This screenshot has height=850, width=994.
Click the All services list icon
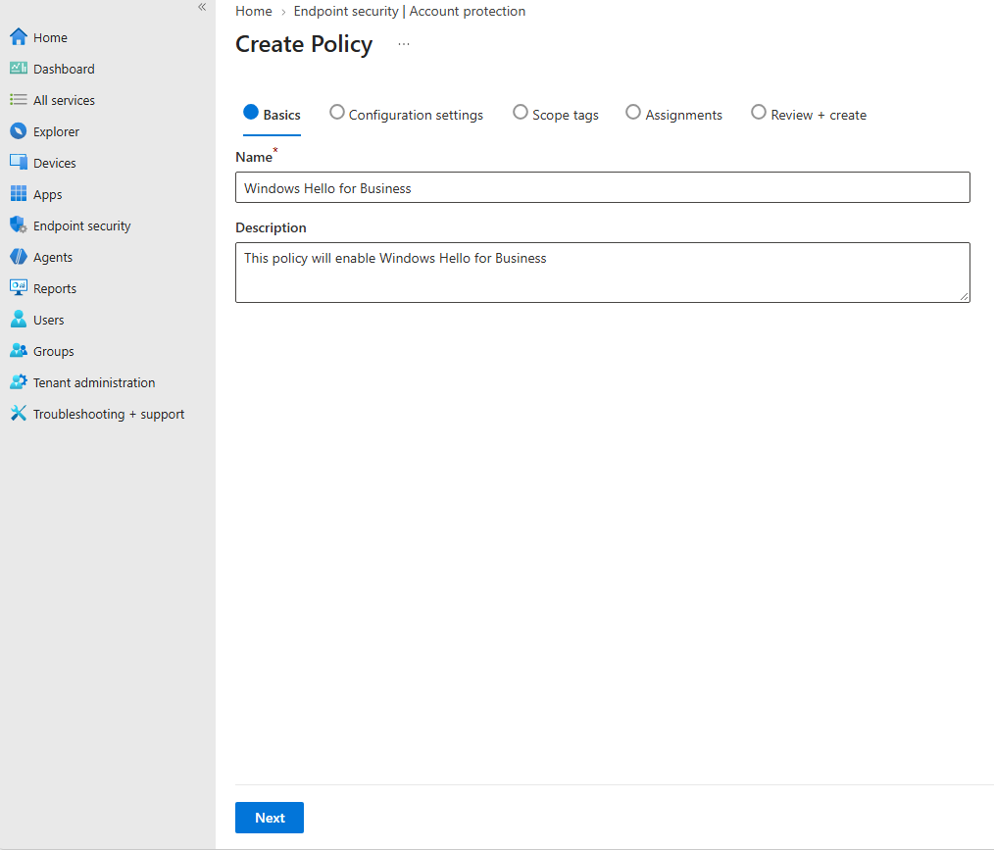tap(19, 100)
